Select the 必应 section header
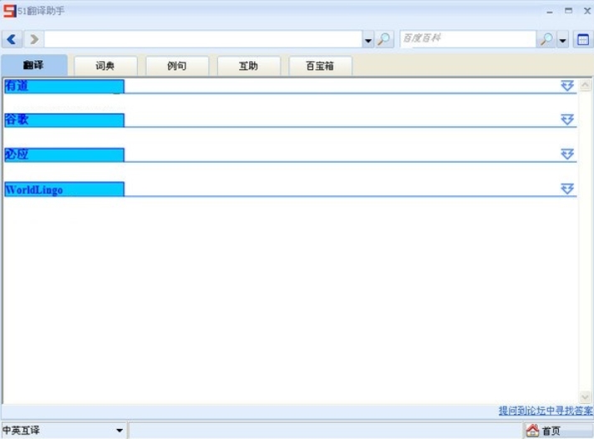The image size is (594, 439). click(x=64, y=154)
